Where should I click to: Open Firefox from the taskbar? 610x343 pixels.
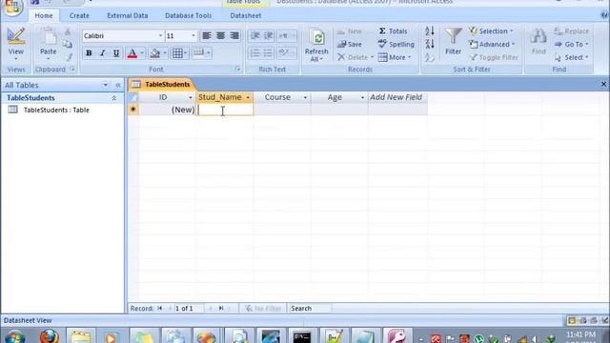[x=50, y=336]
